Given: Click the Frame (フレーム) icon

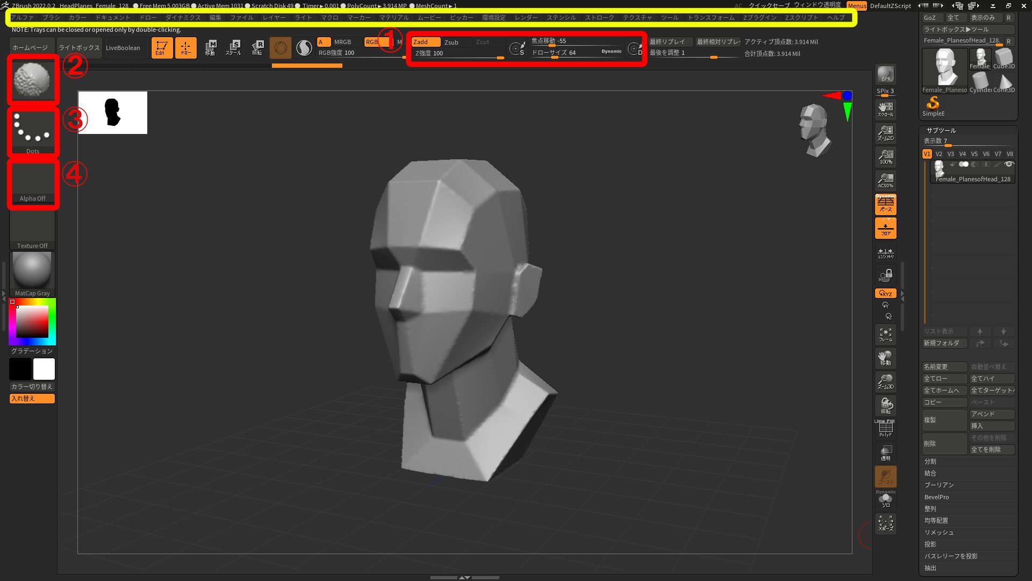Looking at the screenshot, I should coord(885,335).
